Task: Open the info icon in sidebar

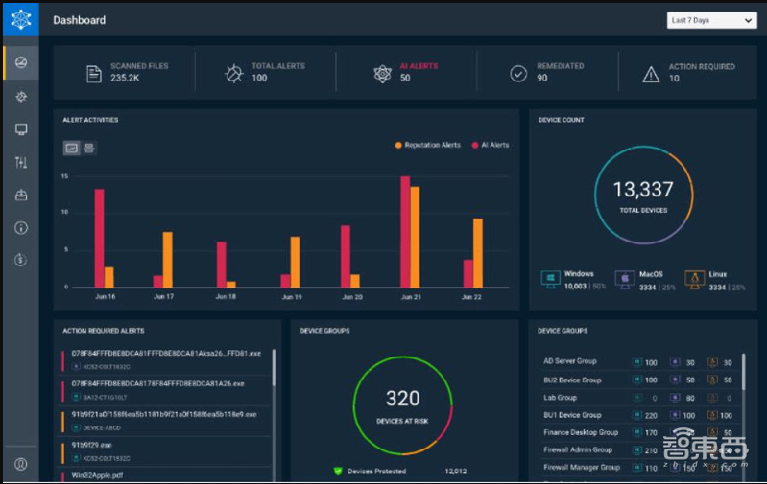Action: (21, 227)
